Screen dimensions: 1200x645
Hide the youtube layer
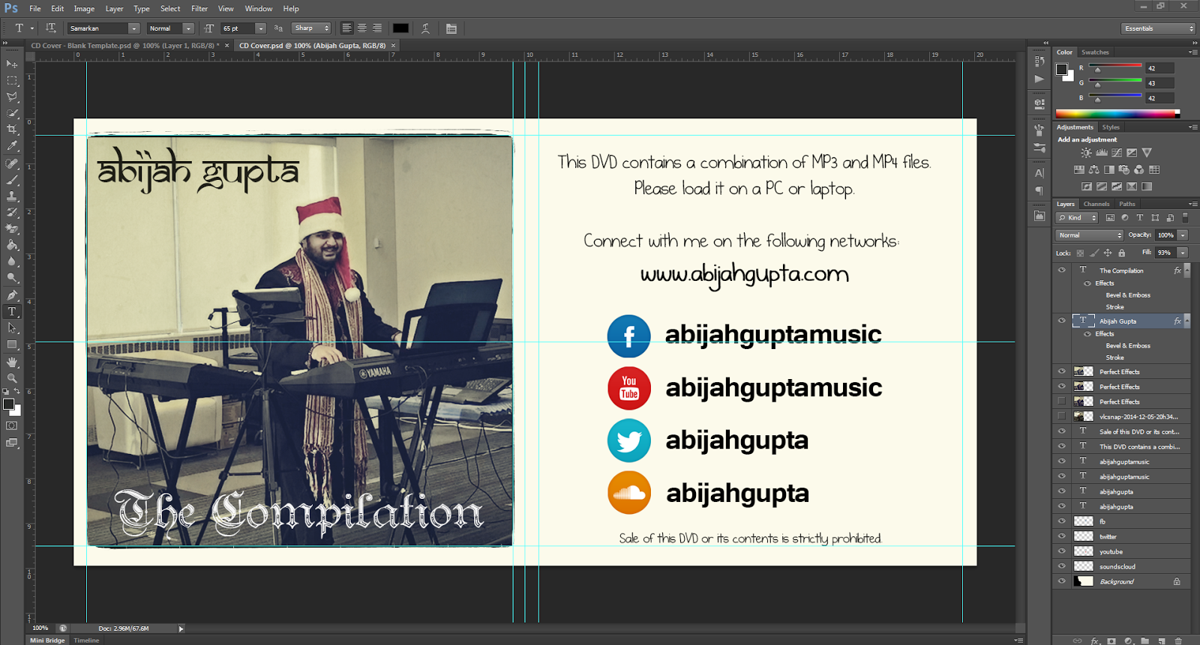click(1061, 551)
